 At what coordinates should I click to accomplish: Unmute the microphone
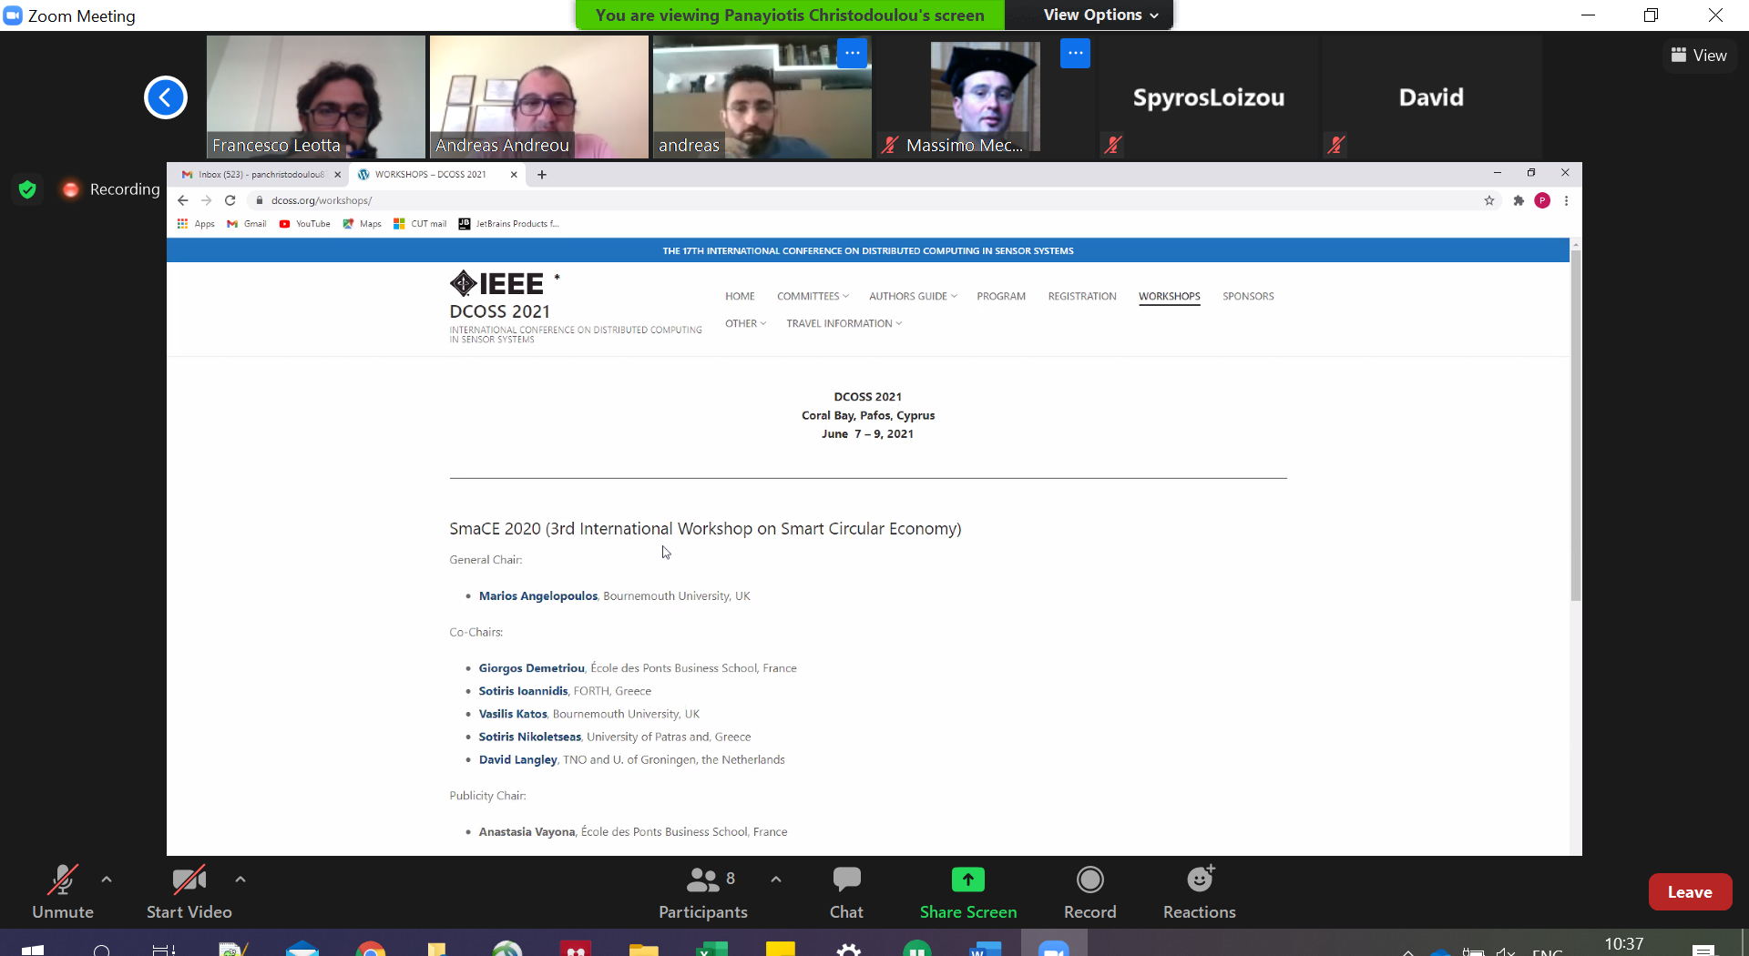(62, 891)
